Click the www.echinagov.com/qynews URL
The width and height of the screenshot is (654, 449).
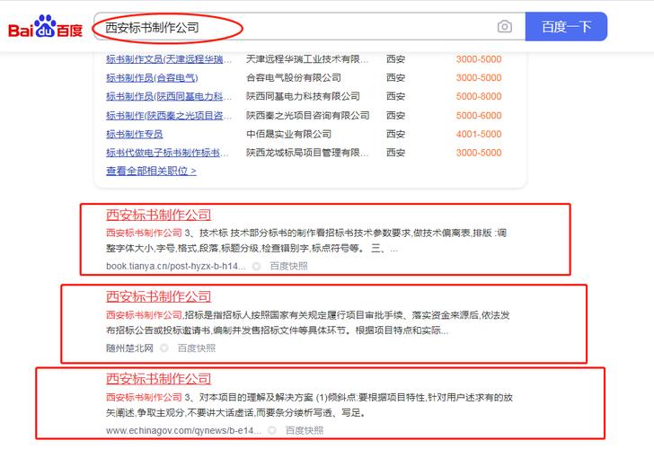[183, 431]
